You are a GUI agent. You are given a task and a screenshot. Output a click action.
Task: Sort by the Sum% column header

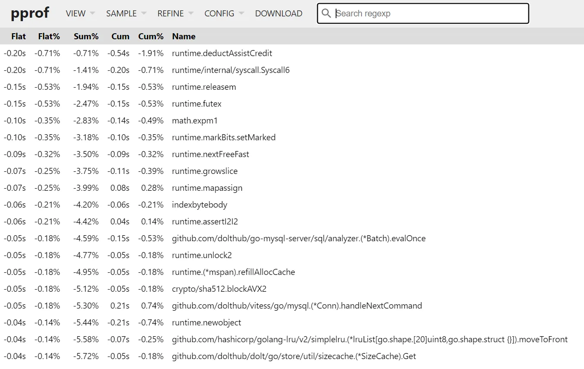(x=86, y=36)
